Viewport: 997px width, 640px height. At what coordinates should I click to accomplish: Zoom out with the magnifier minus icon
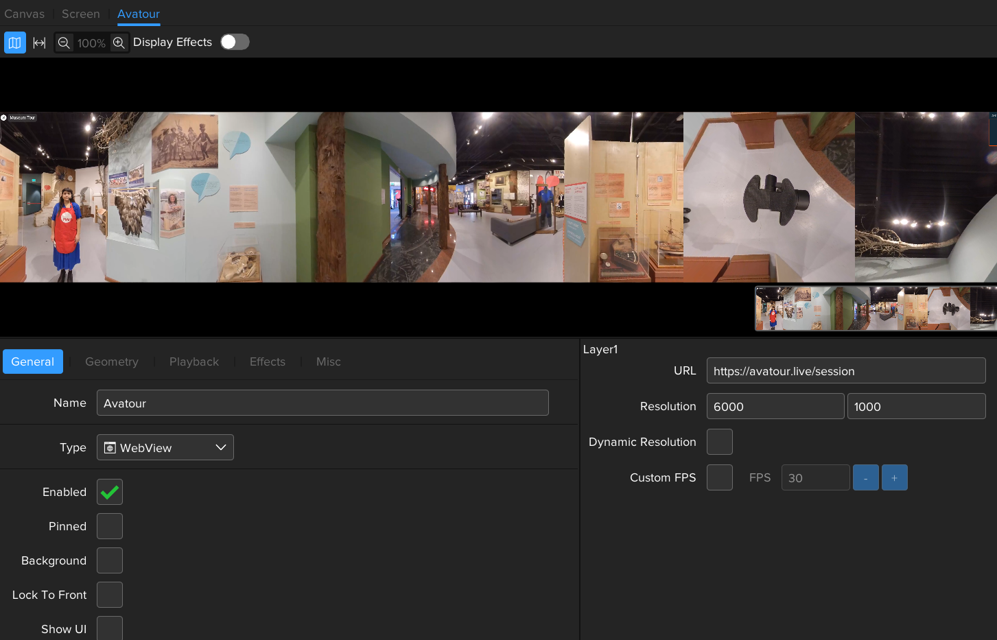pos(64,43)
